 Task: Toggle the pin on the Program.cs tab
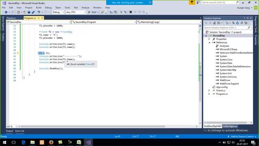(39, 18)
